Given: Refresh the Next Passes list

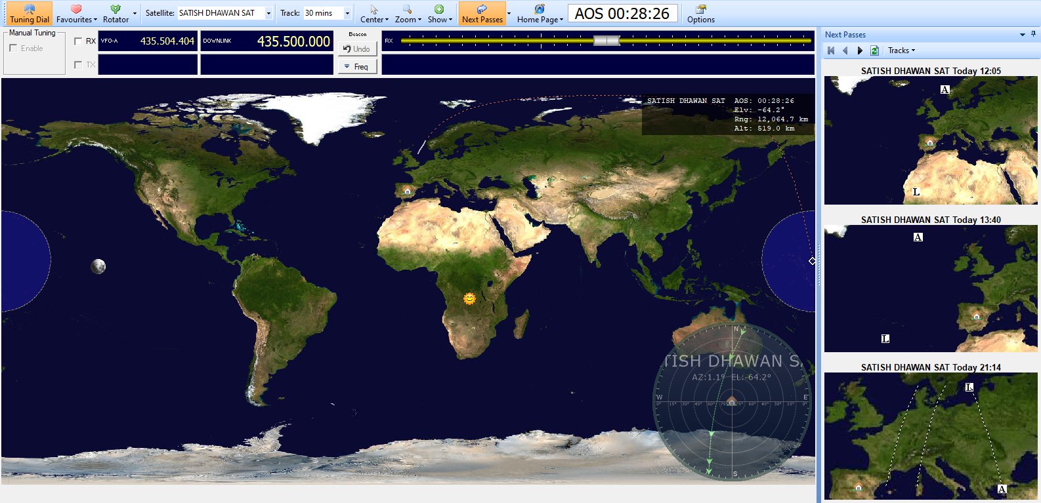Looking at the screenshot, I should tap(874, 50).
